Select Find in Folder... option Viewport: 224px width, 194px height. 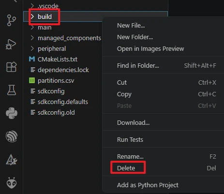point(138,65)
